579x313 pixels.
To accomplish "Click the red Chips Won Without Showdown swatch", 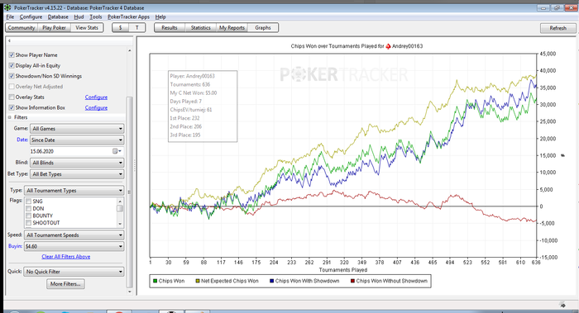I will [x=352, y=281].
